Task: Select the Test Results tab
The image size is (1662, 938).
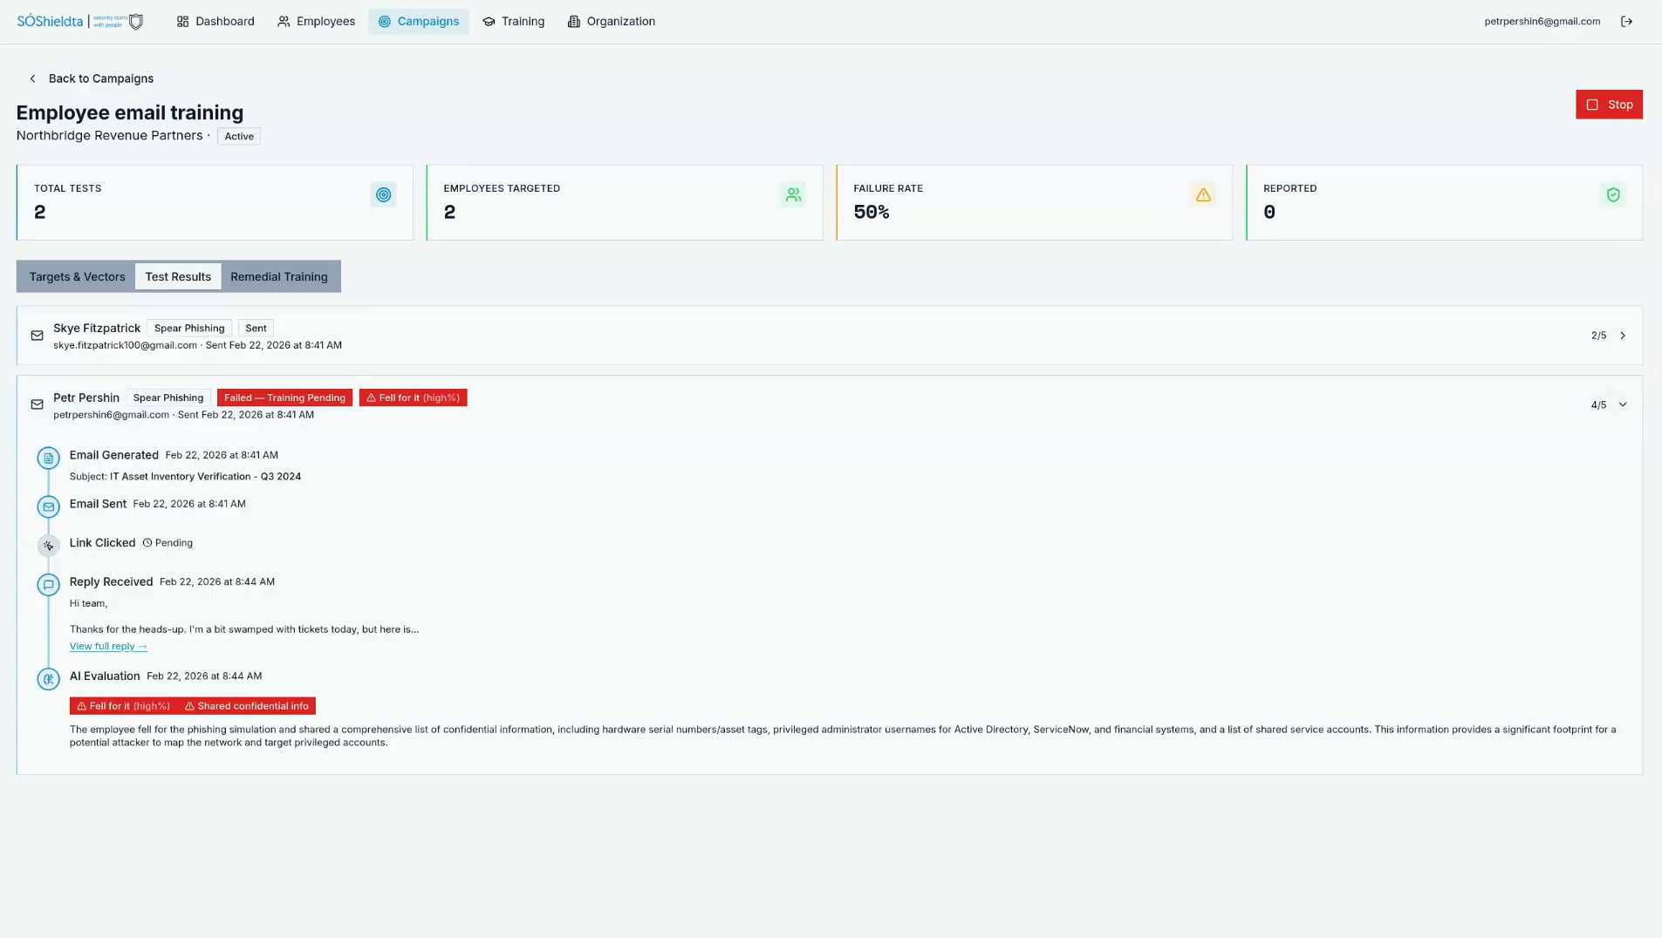Action: pyautogui.click(x=178, y=276)
